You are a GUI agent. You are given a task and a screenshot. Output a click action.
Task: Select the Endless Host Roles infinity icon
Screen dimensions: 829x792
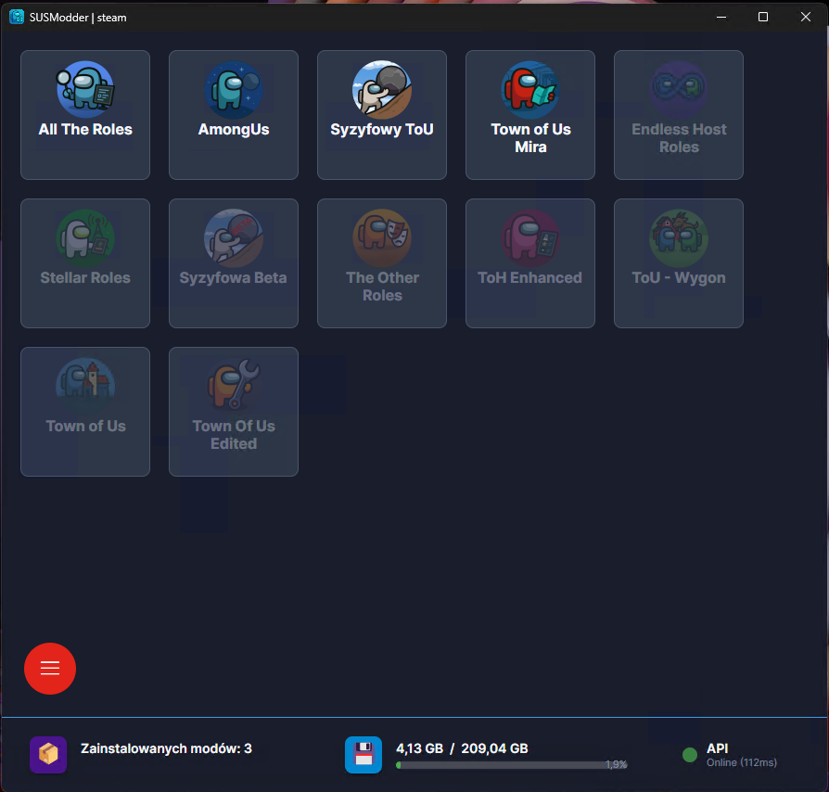coord(679,89)
